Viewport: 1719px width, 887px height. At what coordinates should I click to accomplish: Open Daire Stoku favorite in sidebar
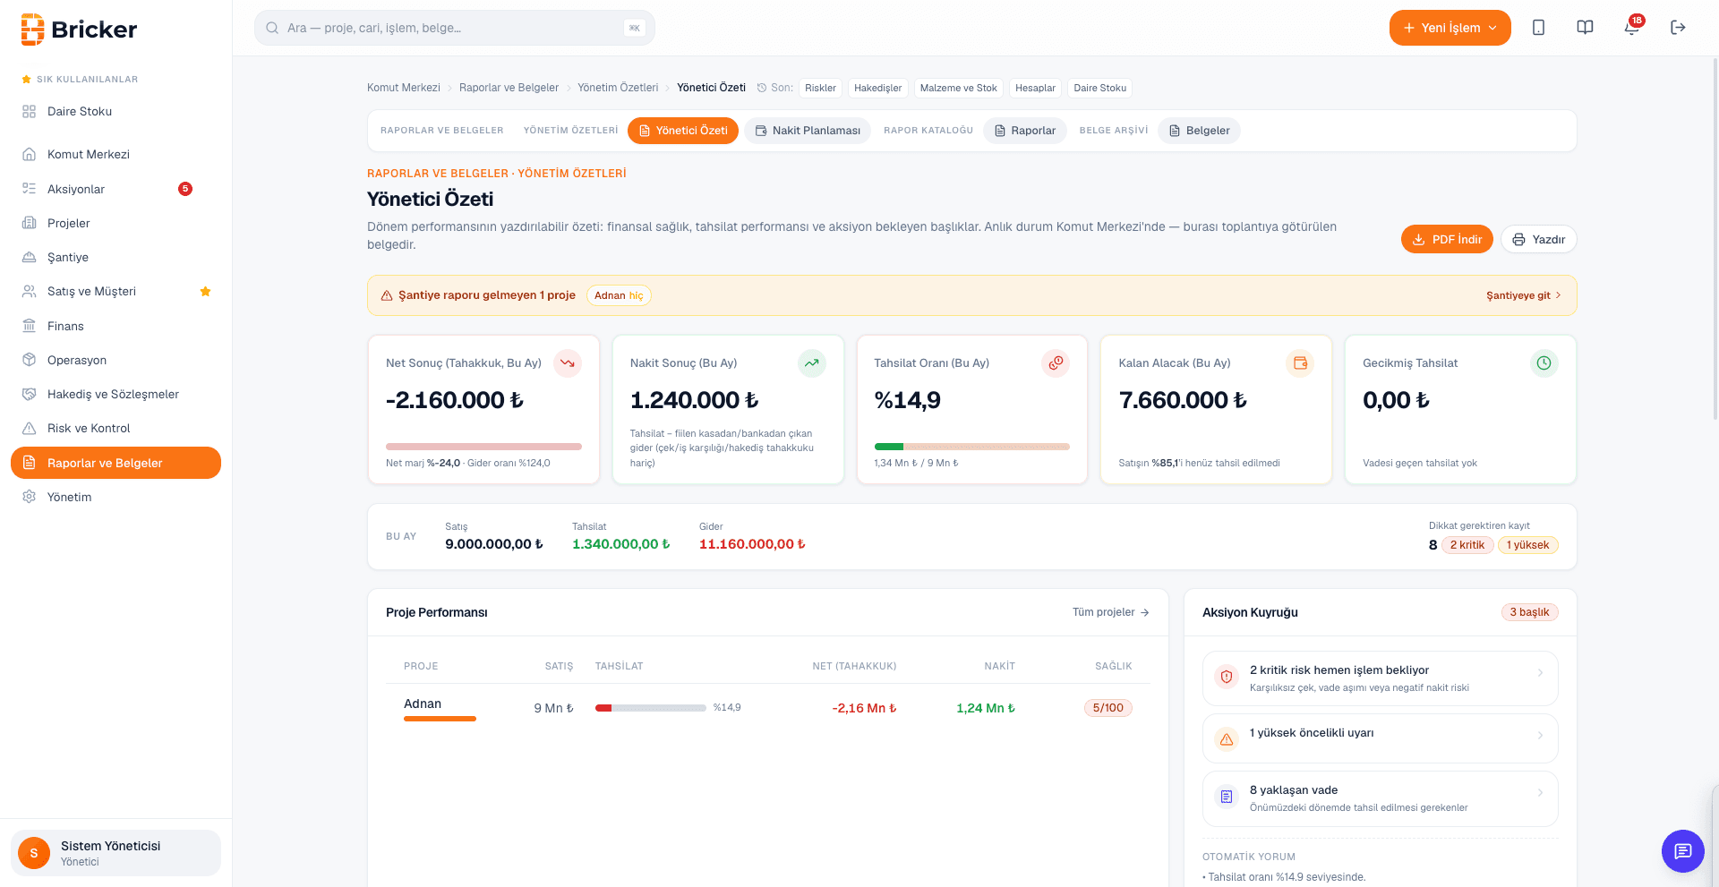[115, 112]
